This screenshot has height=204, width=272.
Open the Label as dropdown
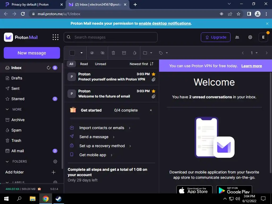[x=163, y=53]
